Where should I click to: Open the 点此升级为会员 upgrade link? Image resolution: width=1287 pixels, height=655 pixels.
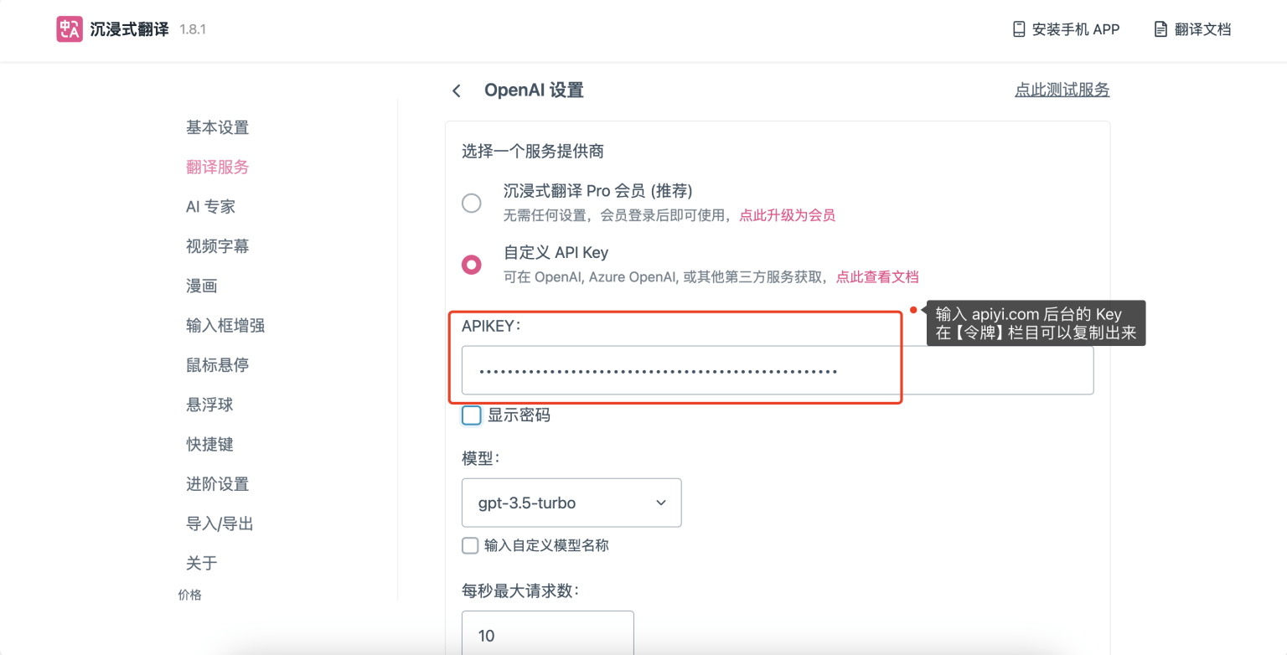pos(788,214)
